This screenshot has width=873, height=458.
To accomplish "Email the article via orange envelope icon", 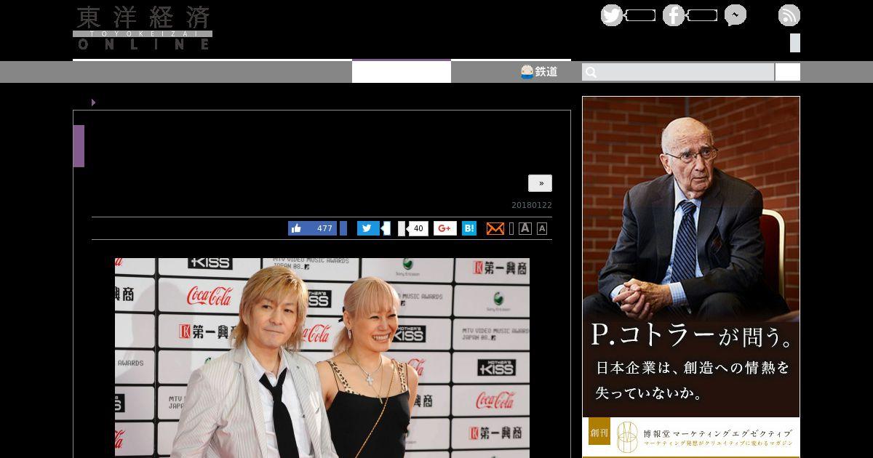I will pos(495,228).
